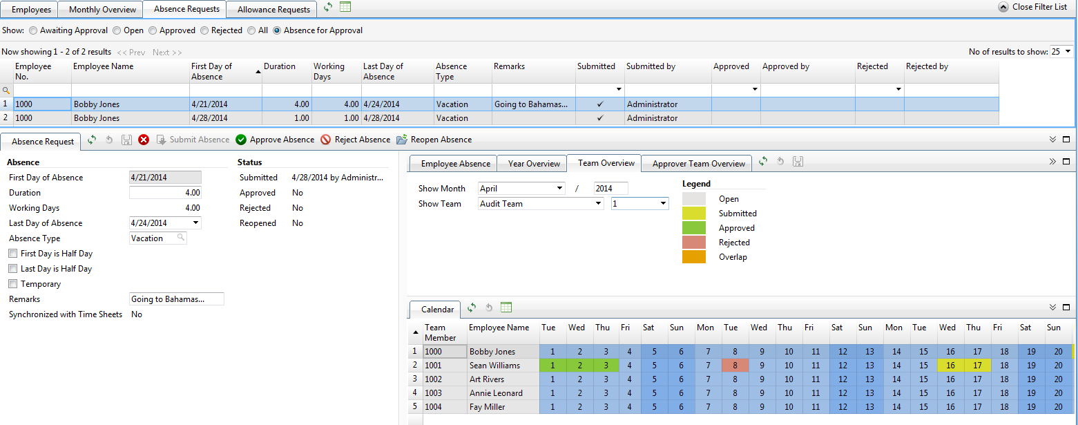The image size is (1078, 425).
Task: Click the refresh icon next to Calendar tab
Action: tap(472, 308)
